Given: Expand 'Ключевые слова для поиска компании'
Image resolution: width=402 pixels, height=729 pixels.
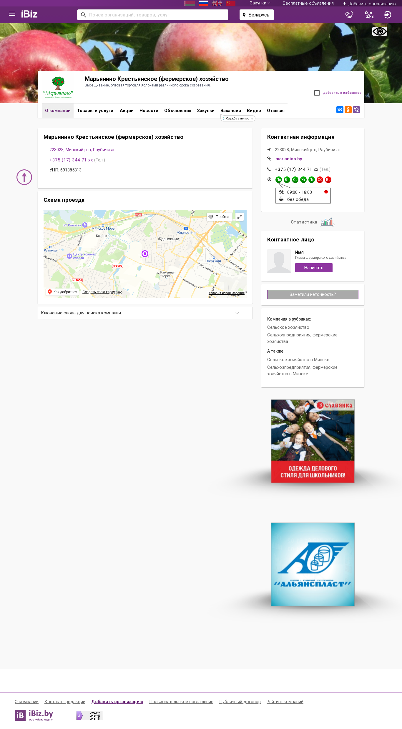Looking at the screenshot, I should pyautogui.click(x=145, y=313).
